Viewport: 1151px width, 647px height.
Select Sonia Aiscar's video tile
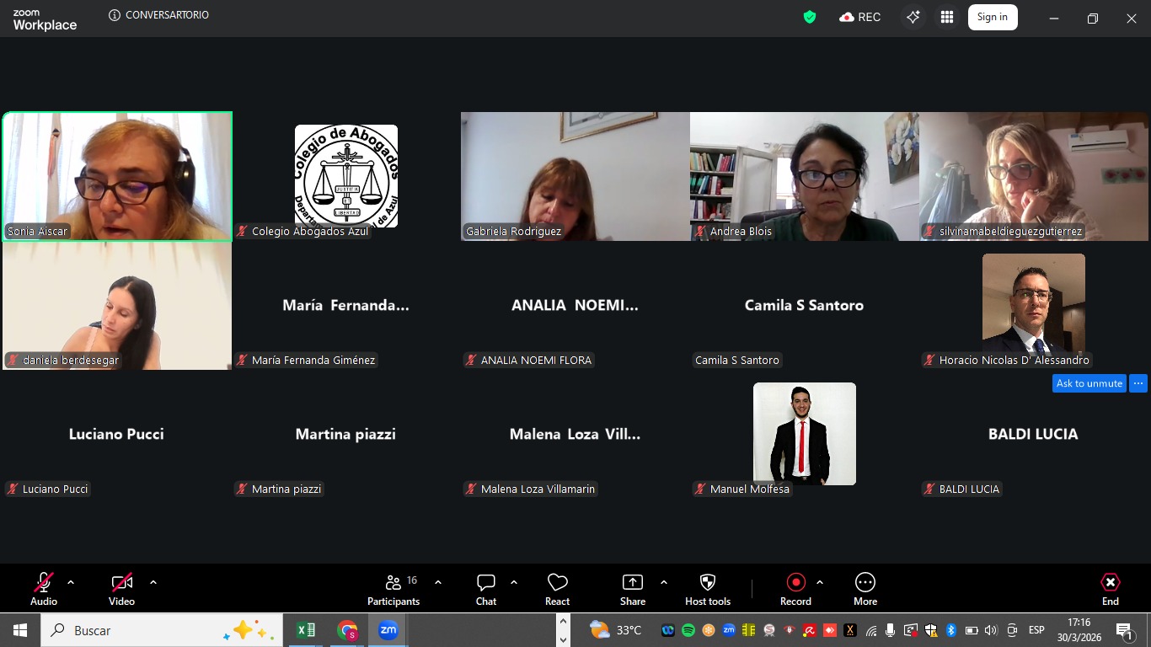click(x=117, y=176)
